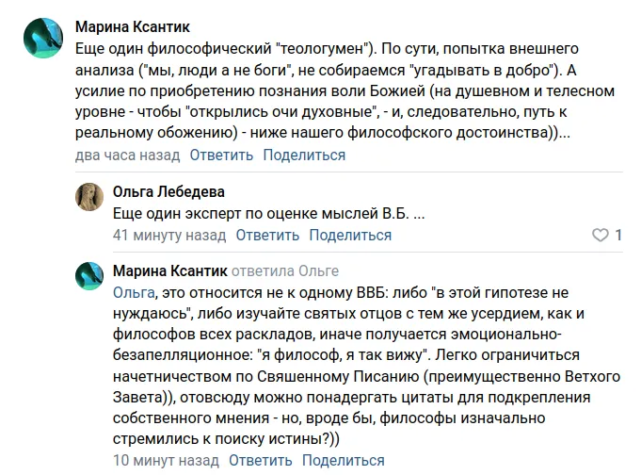Click Поделиться under the last comment

[x=343, y=461]
